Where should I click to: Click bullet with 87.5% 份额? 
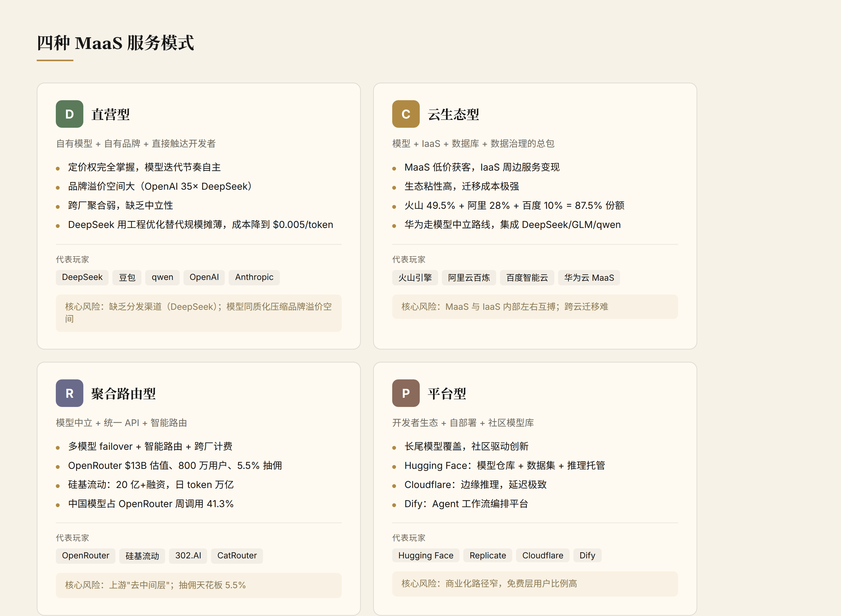click(x=515, y=206)
